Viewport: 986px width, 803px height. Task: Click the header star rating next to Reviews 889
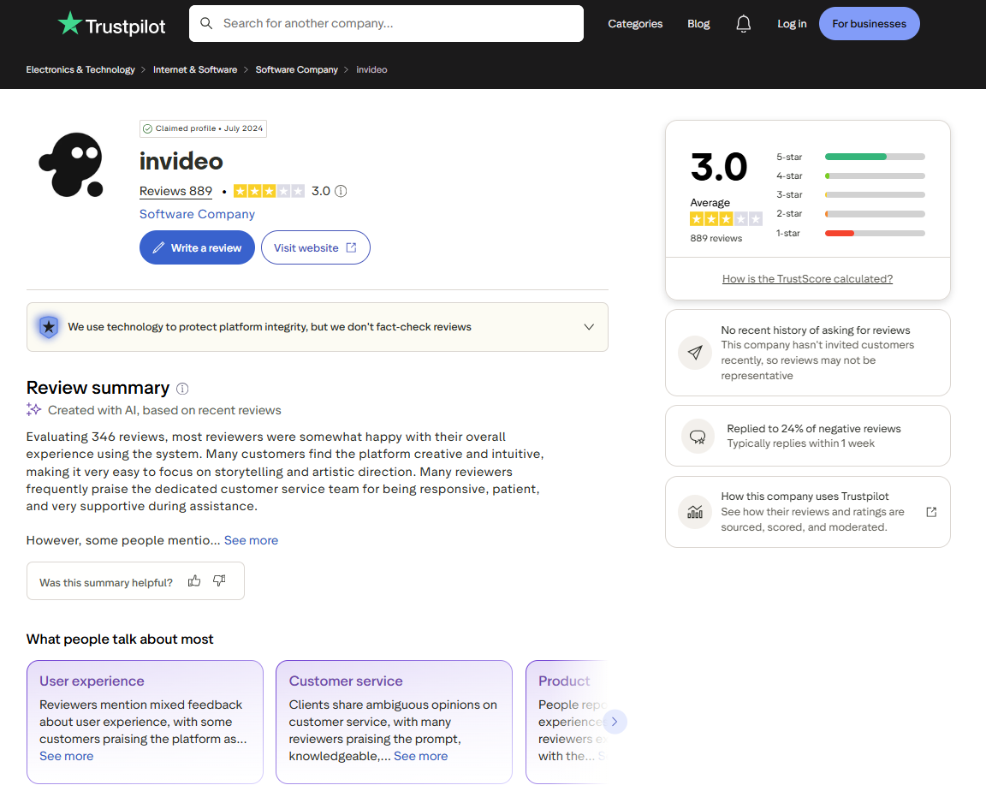(x=269, y=191)
